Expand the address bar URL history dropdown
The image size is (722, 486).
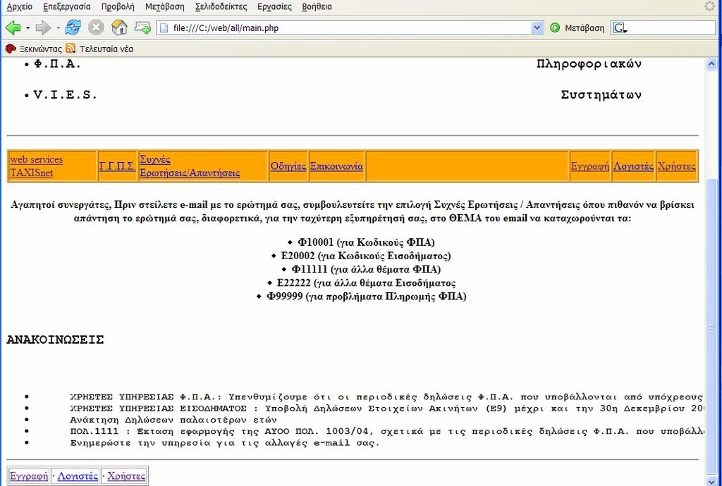pyautogui.click(x=537, y=28)
